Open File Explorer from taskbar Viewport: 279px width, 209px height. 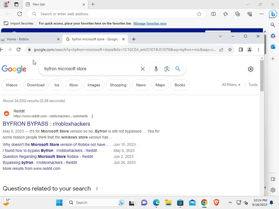168,202
